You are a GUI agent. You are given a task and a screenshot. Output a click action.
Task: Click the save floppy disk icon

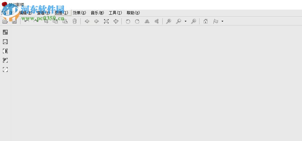tap(14, 21)
